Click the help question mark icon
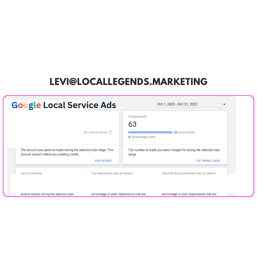This screenshot has width=257, height=257. [x=110, y=132]
